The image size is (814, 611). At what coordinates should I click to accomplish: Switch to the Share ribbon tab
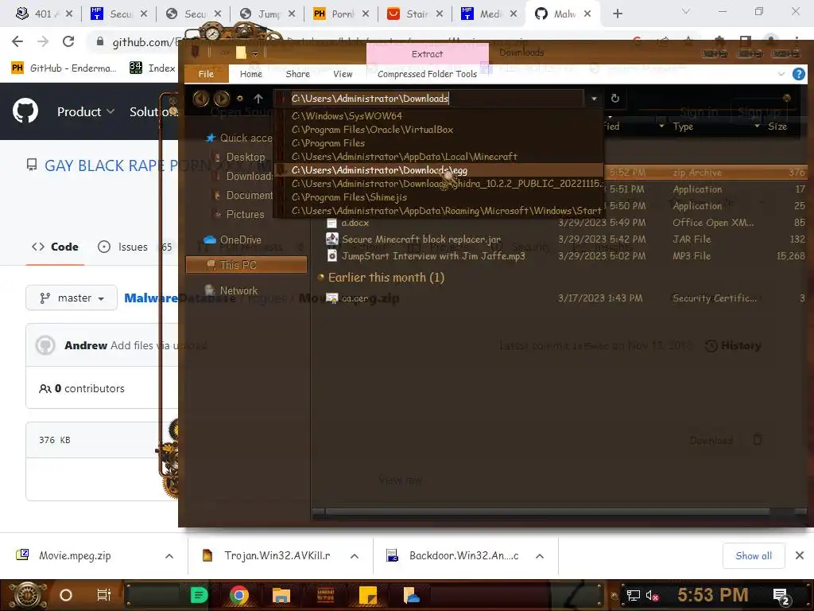(297, 74)
